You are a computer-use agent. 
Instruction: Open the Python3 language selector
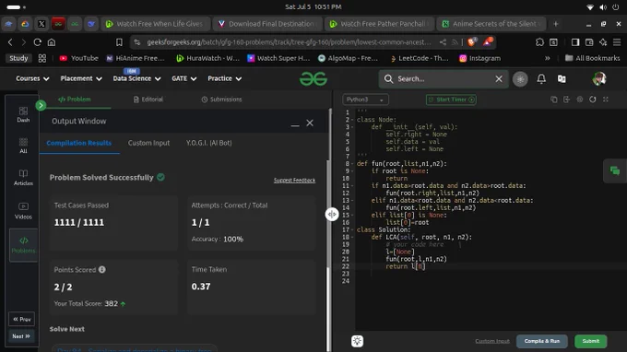[365, 100]
